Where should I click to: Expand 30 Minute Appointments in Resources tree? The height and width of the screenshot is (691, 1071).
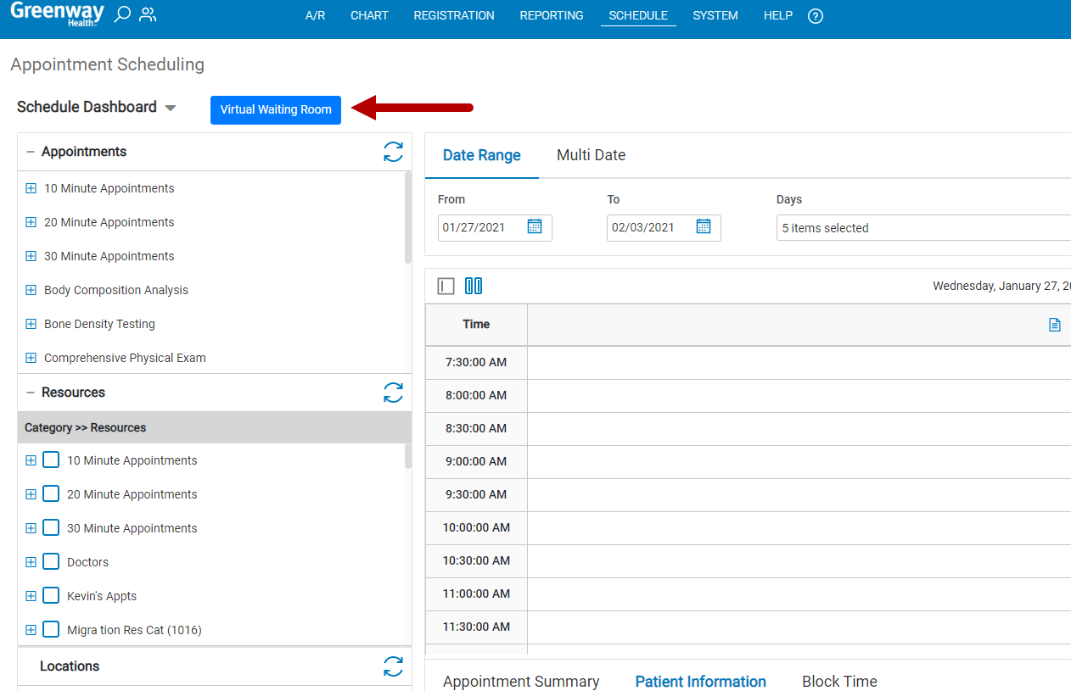pos(31,528)
